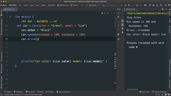This screenshot has width=171, height=96.
Task: Run with coverage from the toolbar
Action: click(x=129, y=5)
